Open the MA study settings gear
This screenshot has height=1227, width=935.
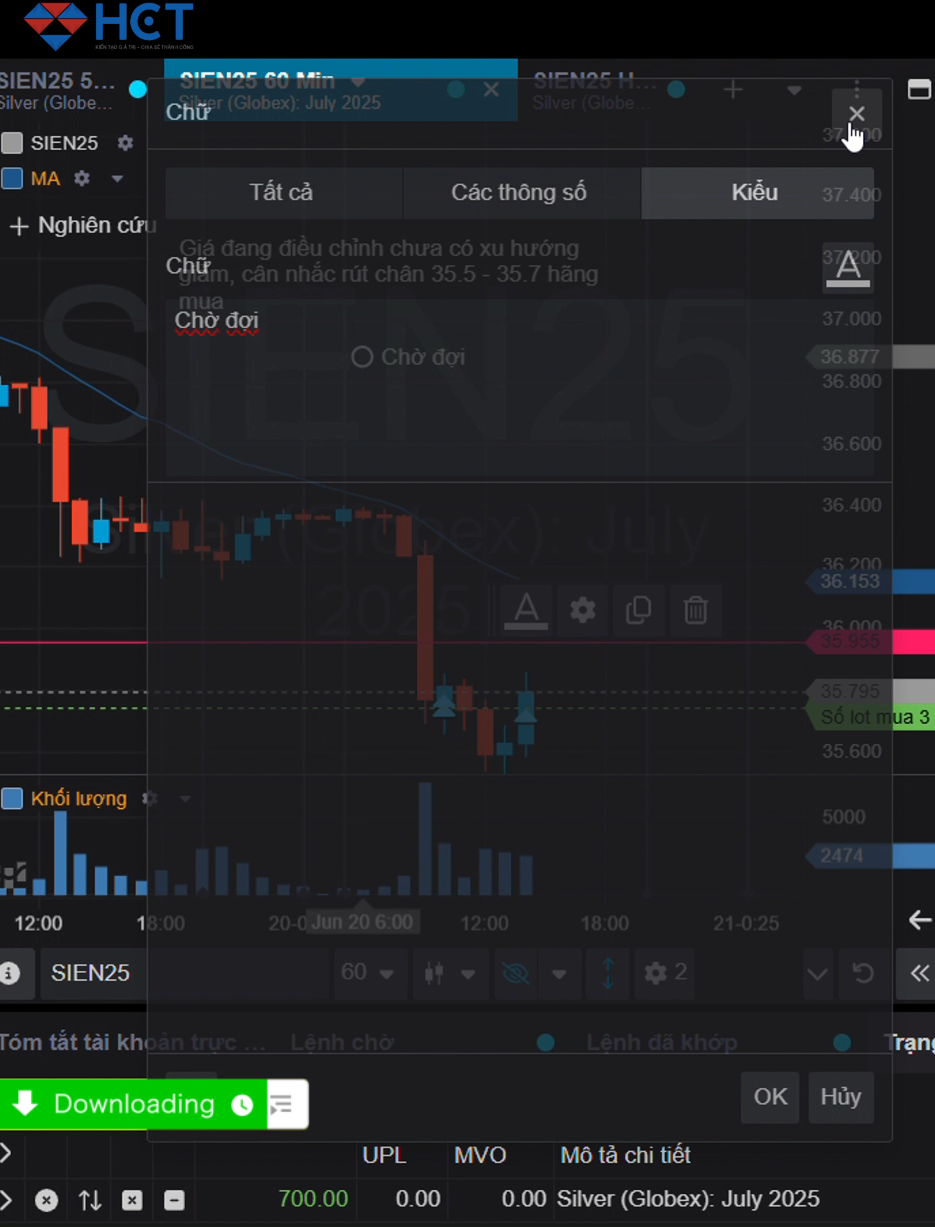tap(82, 179)
